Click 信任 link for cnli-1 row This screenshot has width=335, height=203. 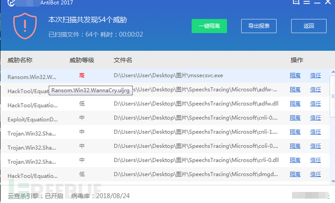tap(316, 132)
